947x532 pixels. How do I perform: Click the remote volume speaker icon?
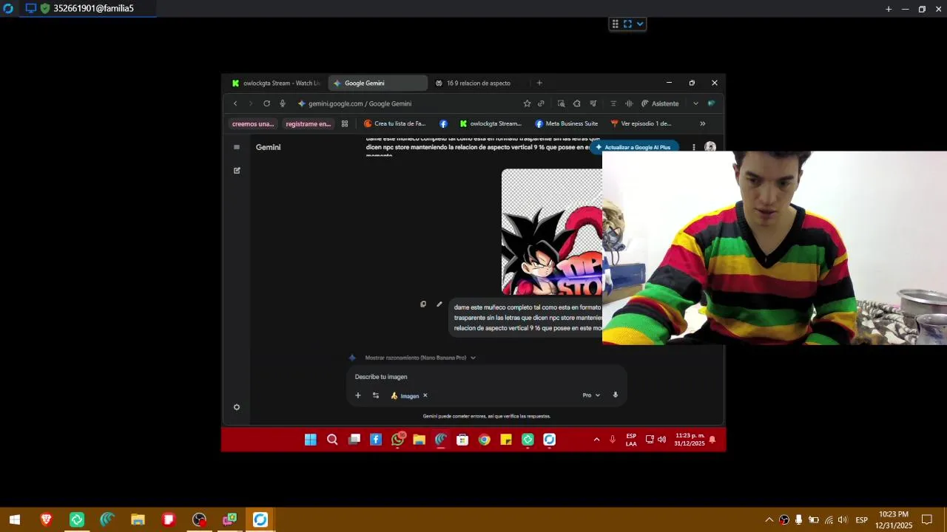coord(661,440)
